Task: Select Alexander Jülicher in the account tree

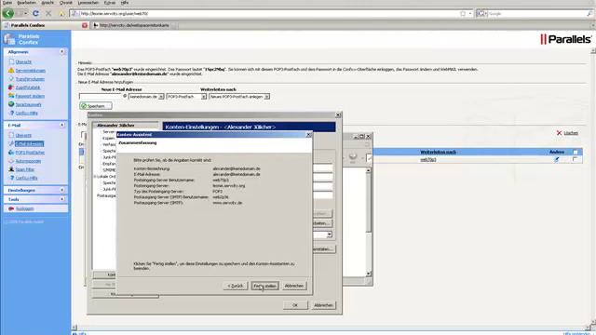Action: pyautogui.click(x=115, y=125)
